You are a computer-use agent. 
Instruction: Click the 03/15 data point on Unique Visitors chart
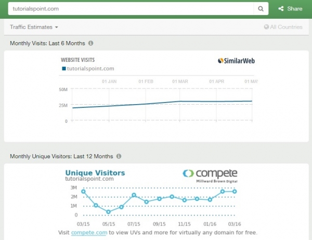click(x=83, y=192)
